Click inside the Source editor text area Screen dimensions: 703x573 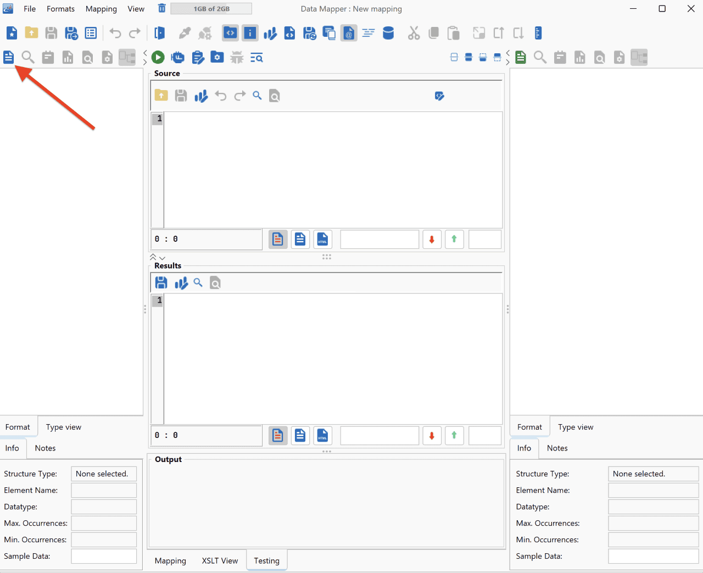(333, 170)
